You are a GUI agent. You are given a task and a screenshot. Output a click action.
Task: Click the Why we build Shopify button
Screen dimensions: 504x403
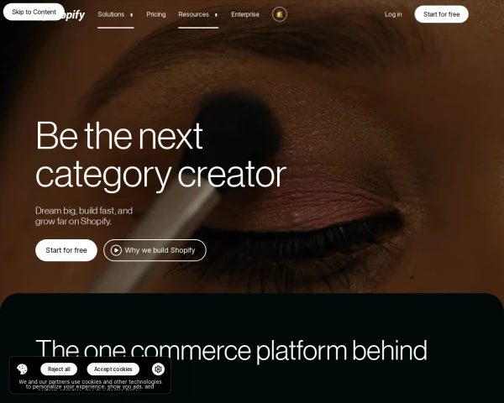(x=155, y=250)
